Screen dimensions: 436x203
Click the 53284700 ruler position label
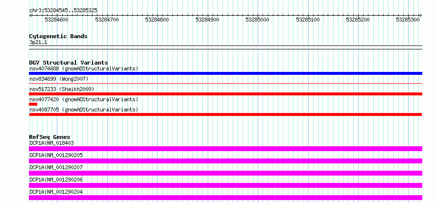pyautogui.click(x=107, y=20)
